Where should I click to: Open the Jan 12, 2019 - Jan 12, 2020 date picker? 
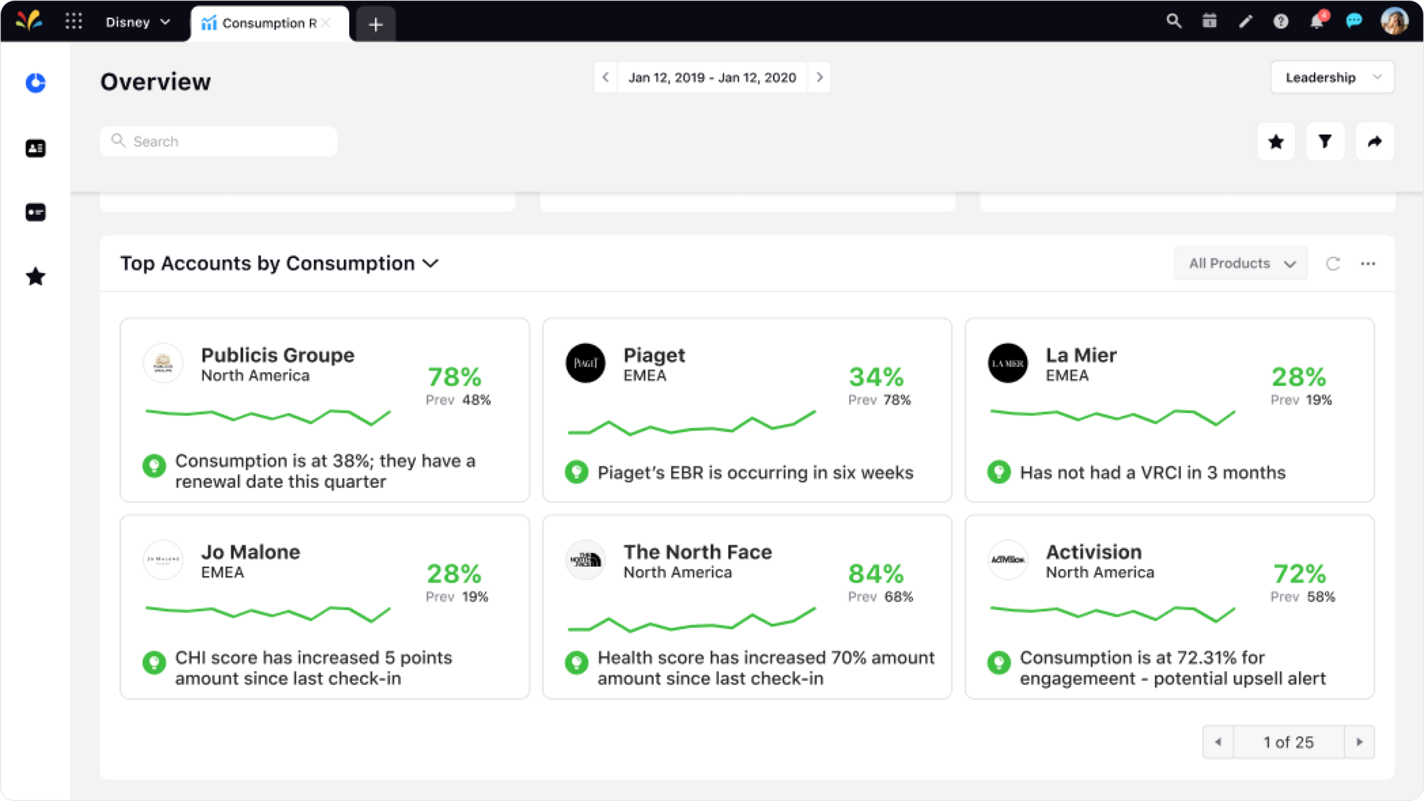click(x=712, y=77)
